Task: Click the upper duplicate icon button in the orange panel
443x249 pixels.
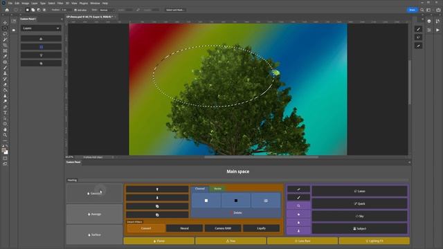Action: pos(157,206)
